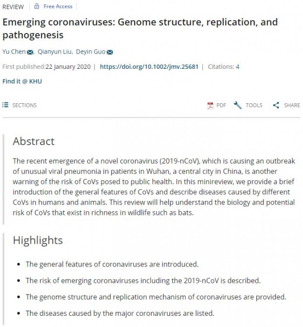The height and width of the screenshot is (327, 303).
Task: Click the envelope icon beside Yu Chen
Action: coord(30,52)
